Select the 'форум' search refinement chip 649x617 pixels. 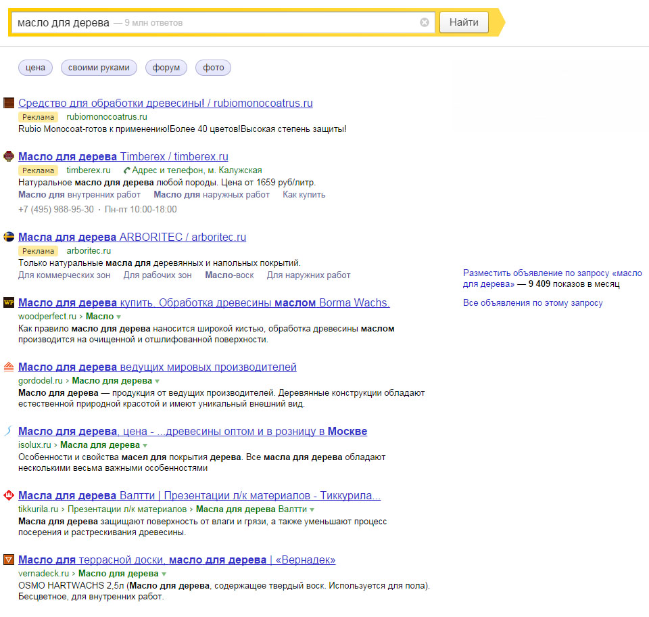[166, 68]
